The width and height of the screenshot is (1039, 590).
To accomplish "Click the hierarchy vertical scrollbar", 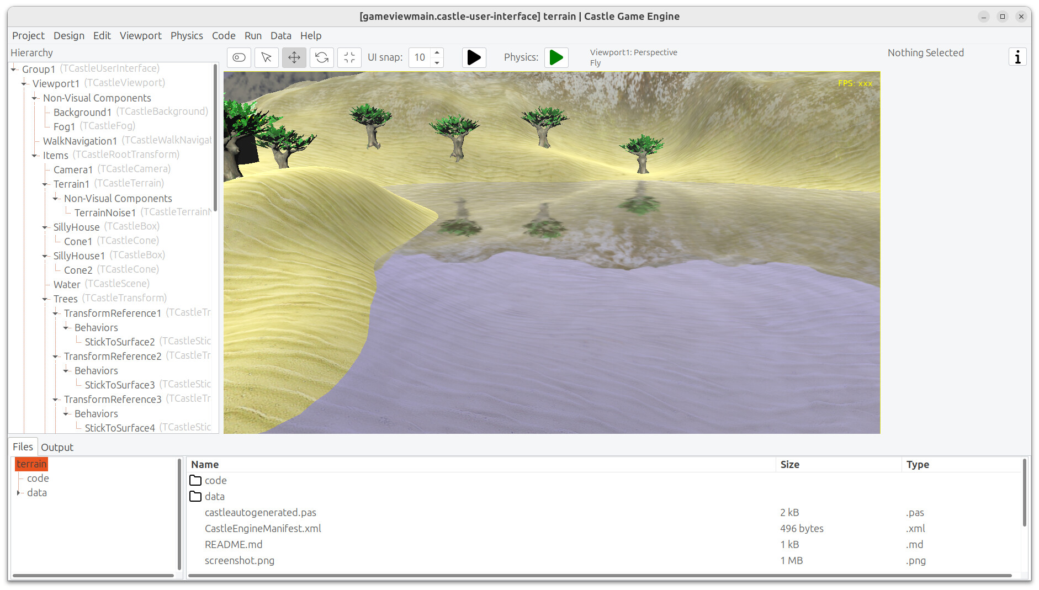I will [215, 138].
